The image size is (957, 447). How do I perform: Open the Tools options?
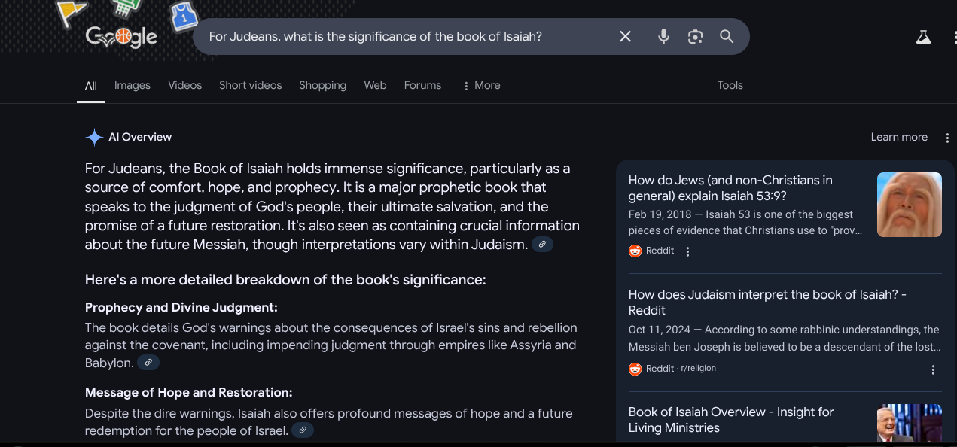tap(730, 85)
